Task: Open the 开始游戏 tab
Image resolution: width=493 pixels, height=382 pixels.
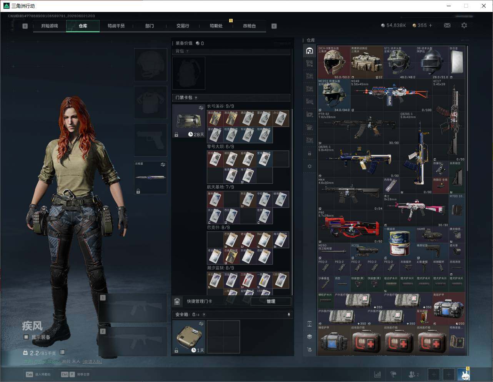Action: pyautogui.click(x=50, y=26)
